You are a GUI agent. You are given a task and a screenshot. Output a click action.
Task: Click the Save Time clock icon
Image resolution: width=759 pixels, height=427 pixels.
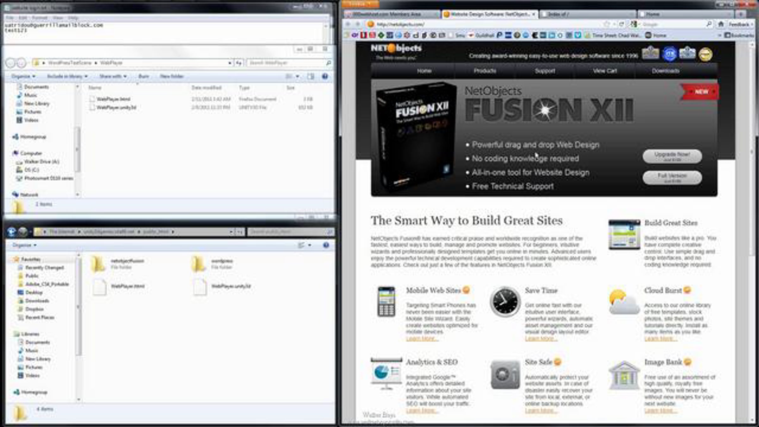[x=505, y=302]
